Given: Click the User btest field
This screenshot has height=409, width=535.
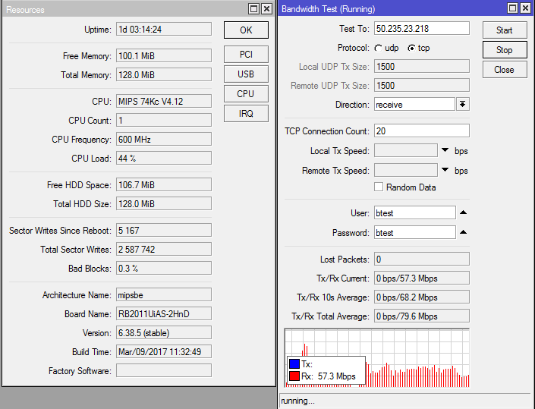Looking at the screenshot, I should [415, 213].
